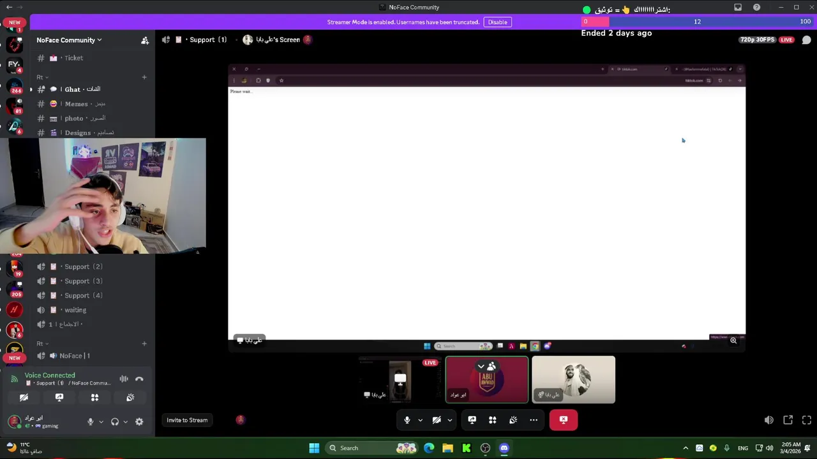
Task: Toggle deafen headphones in user panel
Action: pyautogui.click(x=115, y=421)
